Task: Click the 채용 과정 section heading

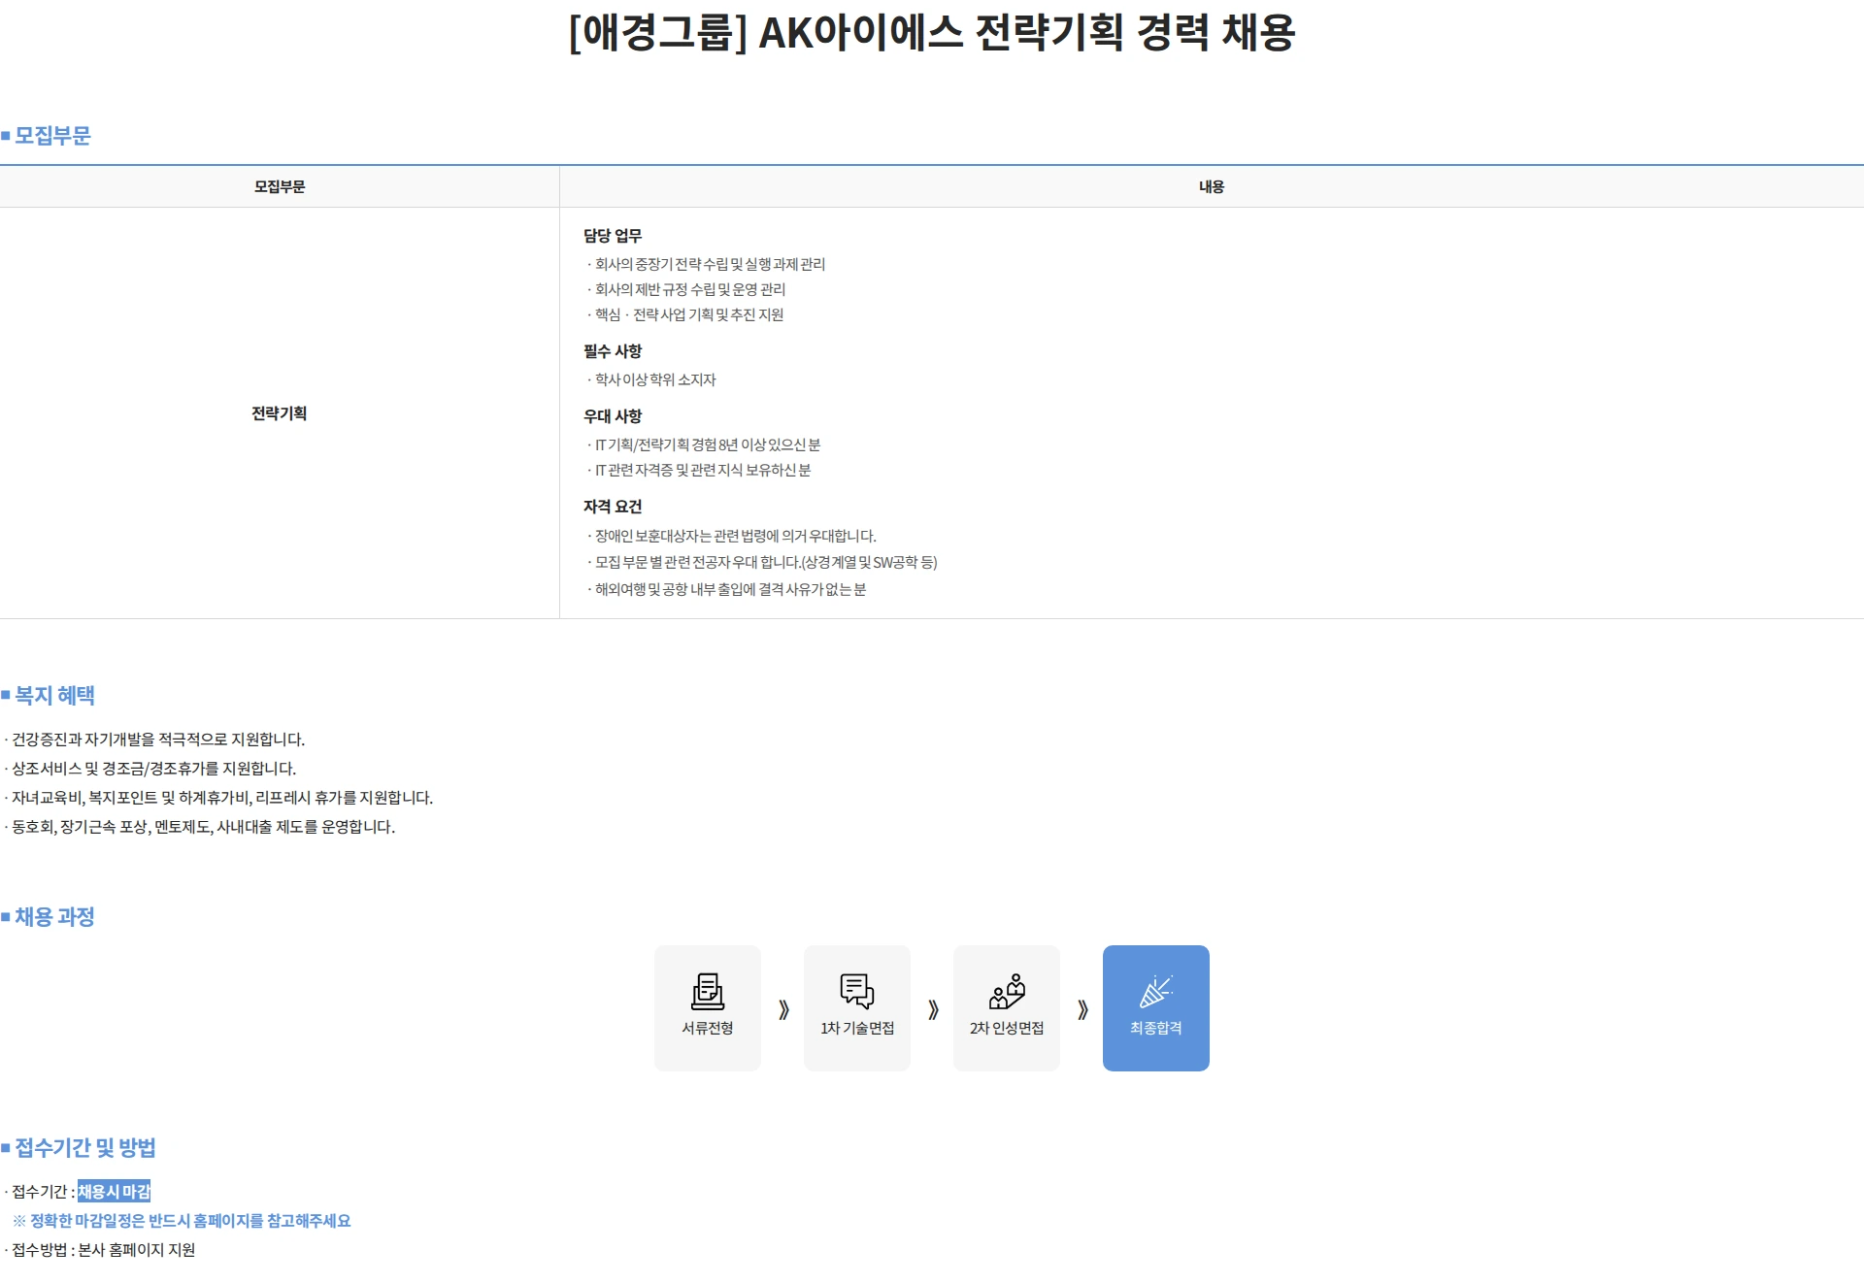Action: (54, 916)
